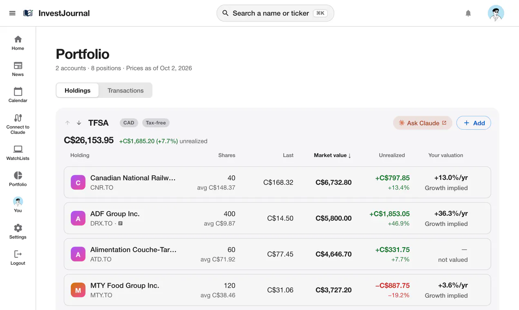Focus the name or ticker search field
519x310 pixels.
[275, 13]
